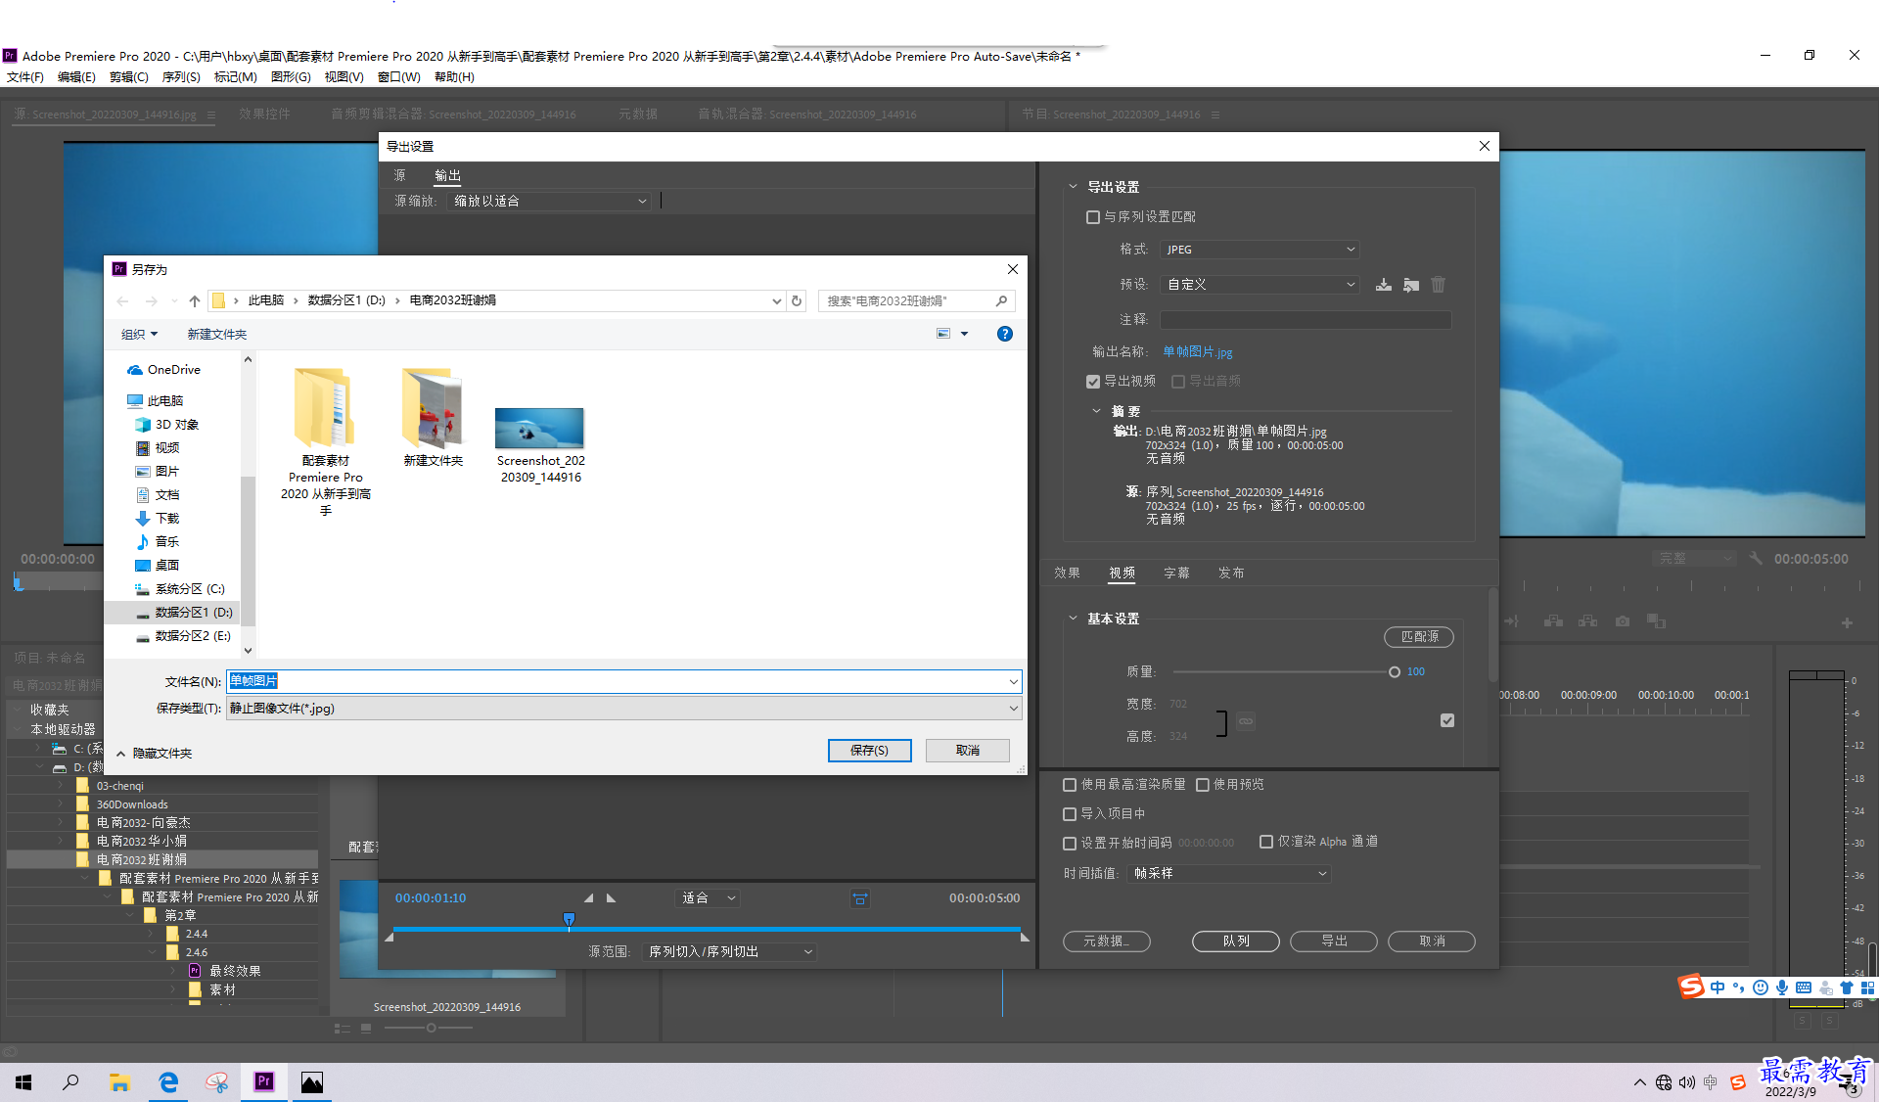
Task: Click the New Folder button
Action: [216, 334]
